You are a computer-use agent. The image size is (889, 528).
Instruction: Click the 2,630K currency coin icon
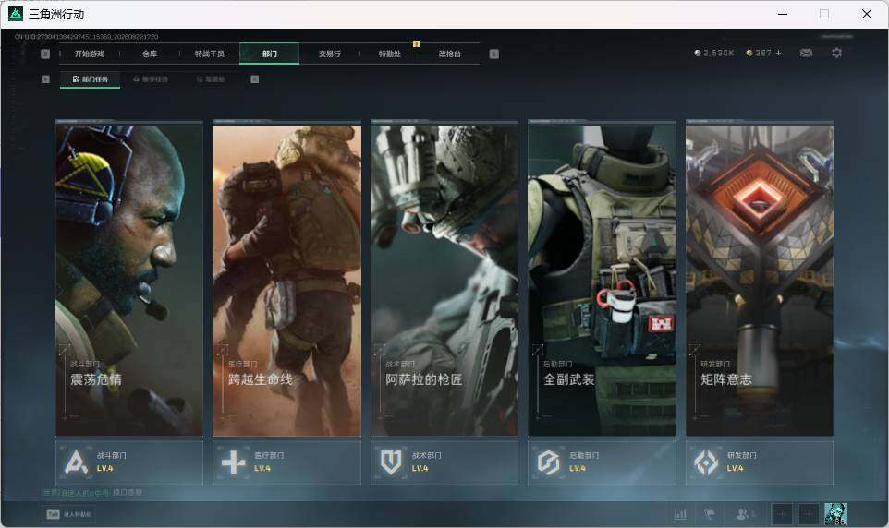click(698, 53)
